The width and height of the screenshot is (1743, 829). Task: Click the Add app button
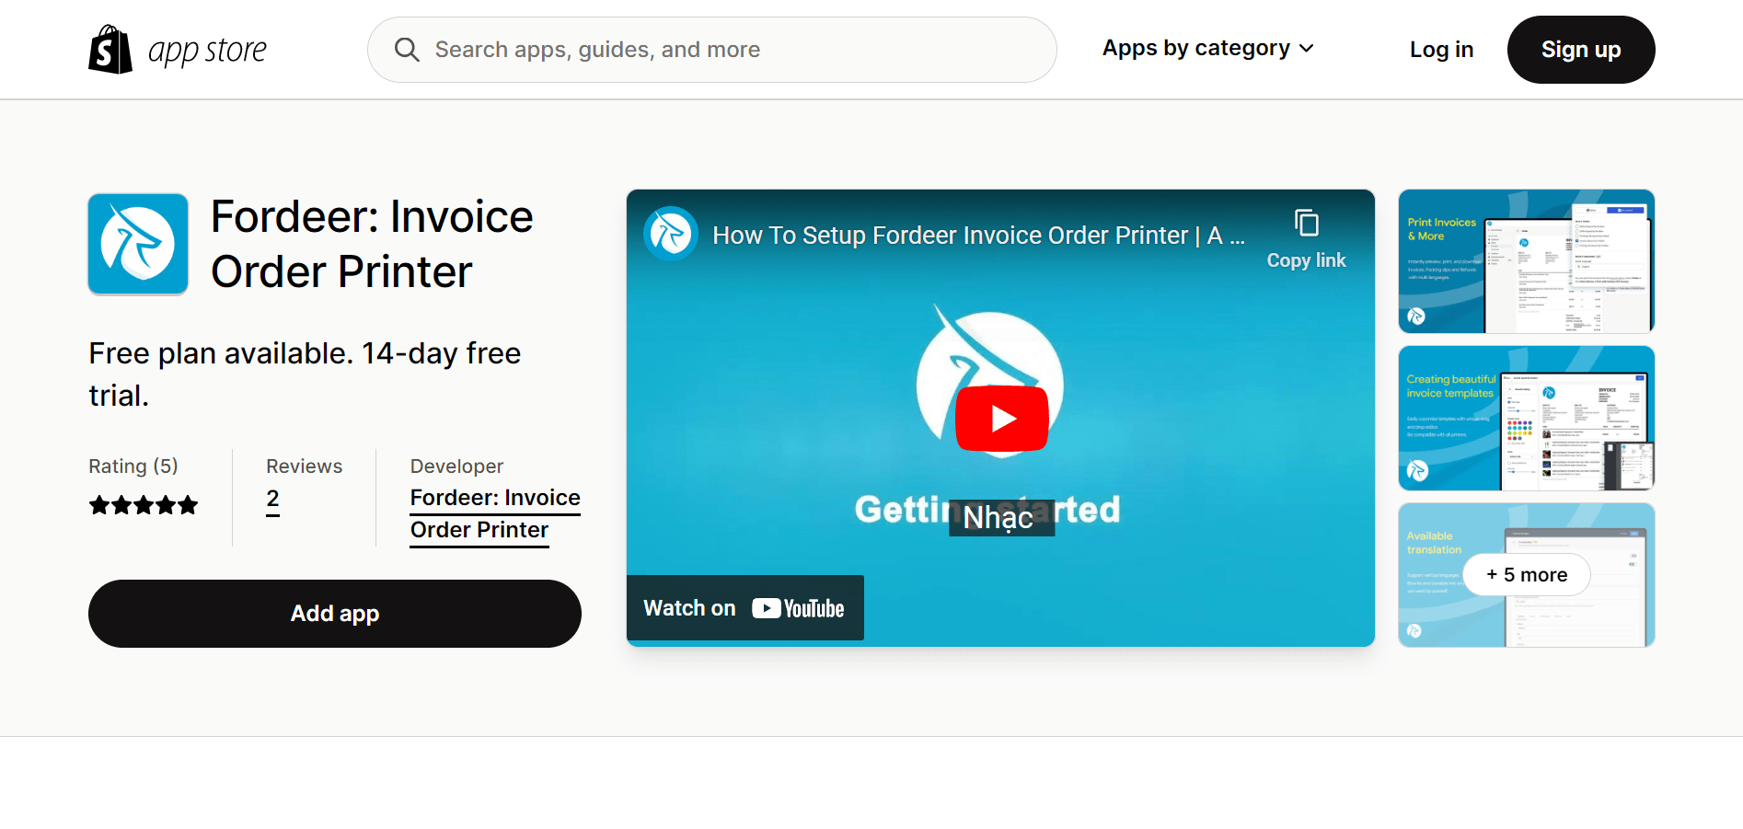coord(335,614)
